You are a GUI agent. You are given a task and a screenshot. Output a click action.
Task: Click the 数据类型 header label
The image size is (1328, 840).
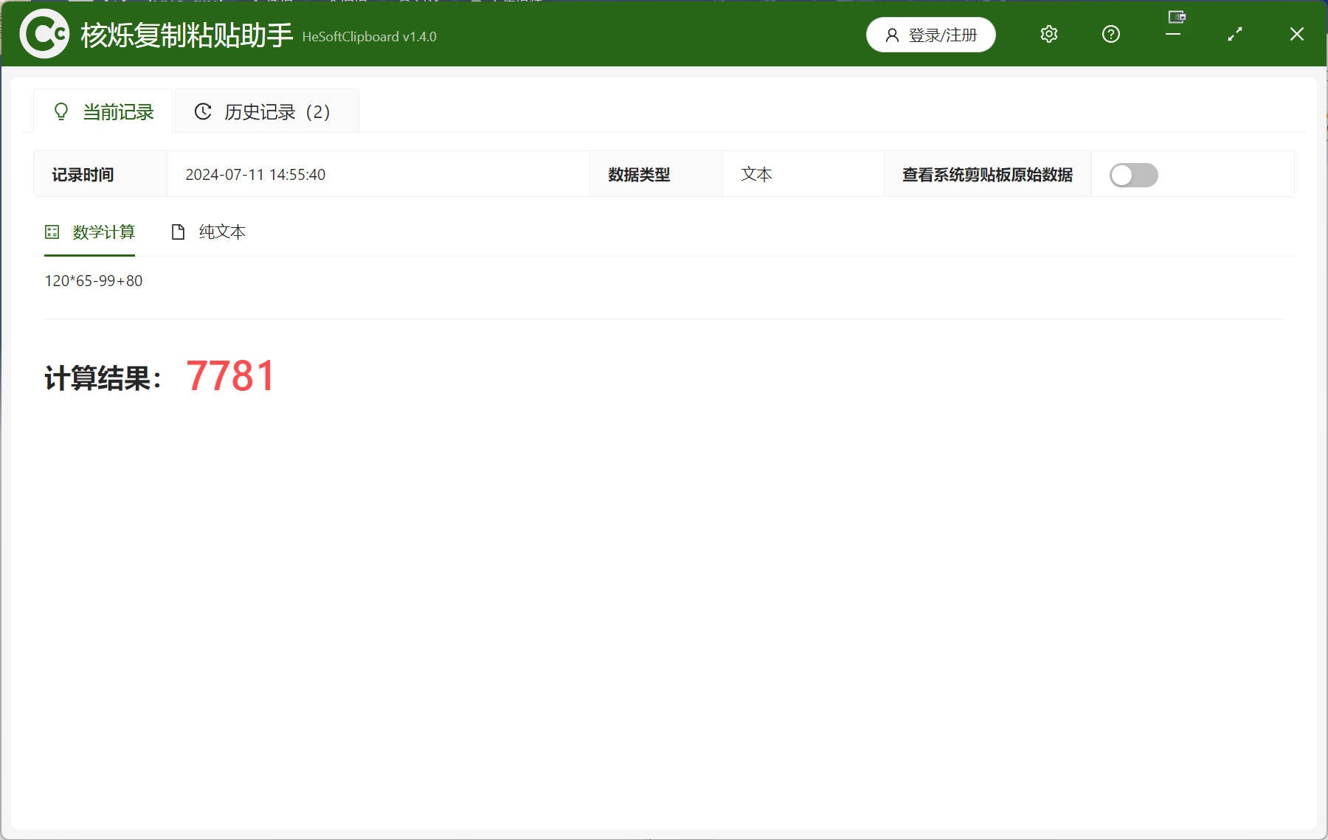point(639,175)
